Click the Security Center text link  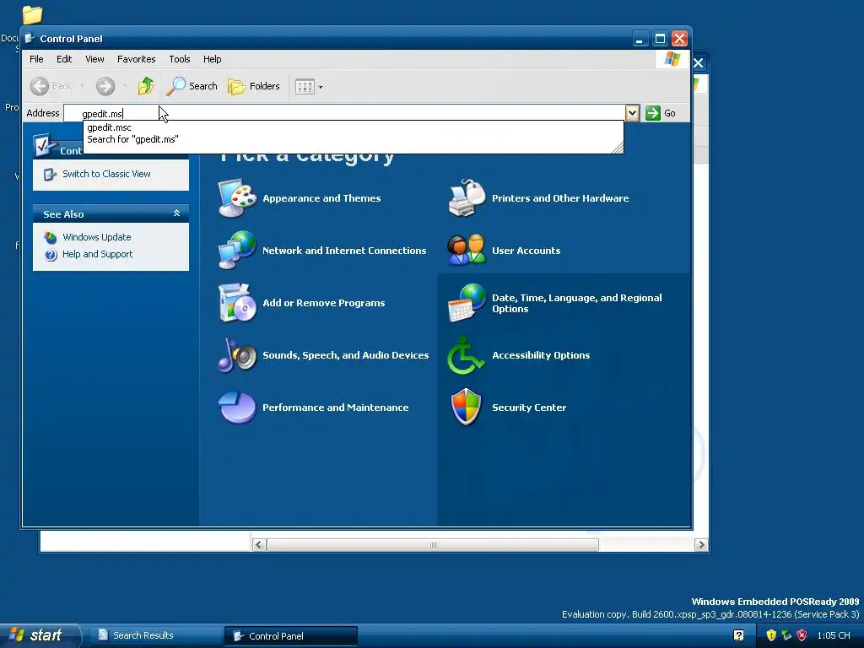tap(529, 408)
